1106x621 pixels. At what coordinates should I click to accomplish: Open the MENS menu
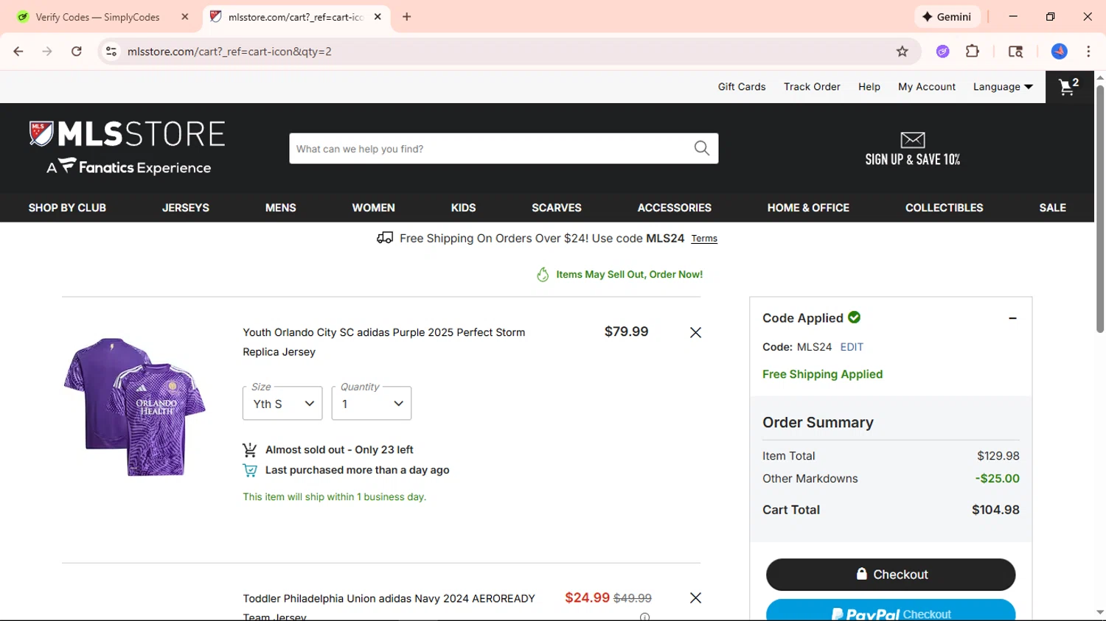click(281, 208)
